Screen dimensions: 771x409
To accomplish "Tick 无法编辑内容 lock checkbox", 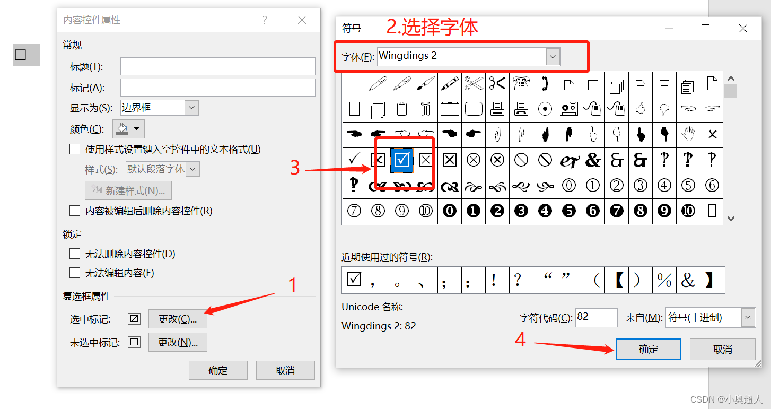I will point(75,273).
